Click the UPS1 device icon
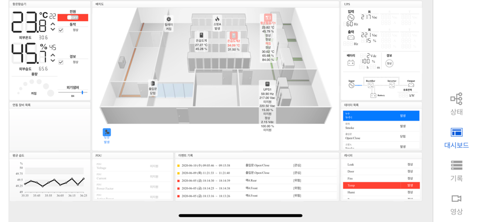481x222 pixels. pyautogui.click(x=267, y=84)
